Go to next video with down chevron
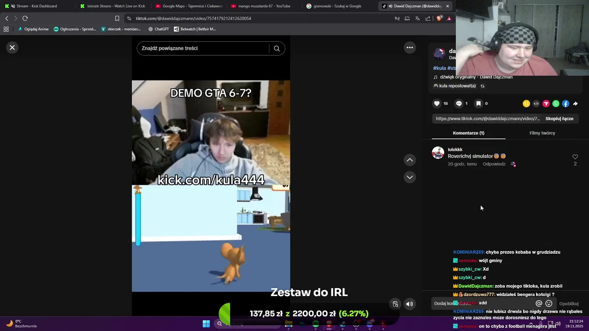589x331 pixels. (410, 177)
